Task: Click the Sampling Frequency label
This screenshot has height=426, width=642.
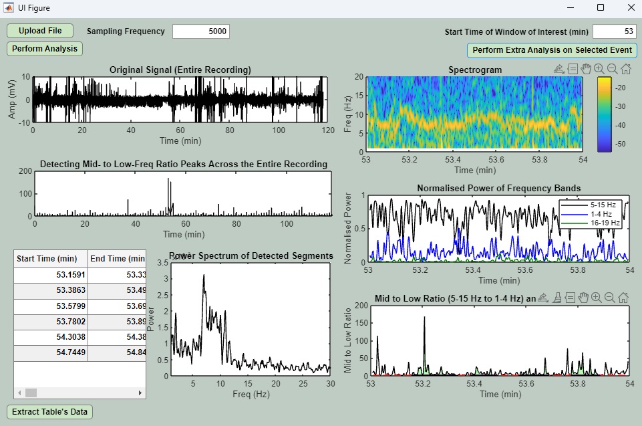Action: [x=126, y=31]
